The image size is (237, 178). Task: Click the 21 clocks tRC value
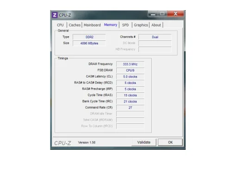point(130,102)
